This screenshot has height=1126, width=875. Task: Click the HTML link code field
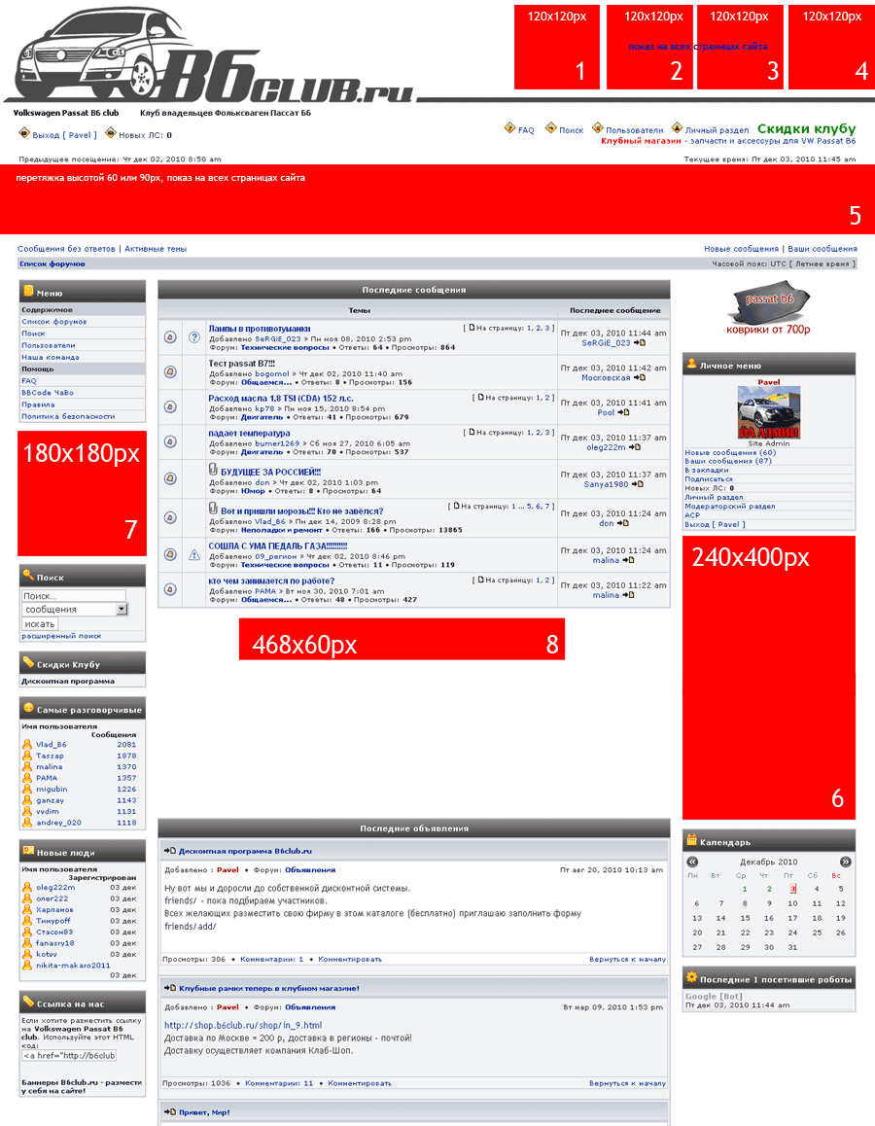click(x=69, y=1056)
